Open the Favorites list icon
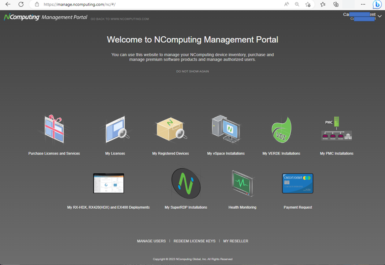This screenshot has height=265, width=385. pos(323,4)
